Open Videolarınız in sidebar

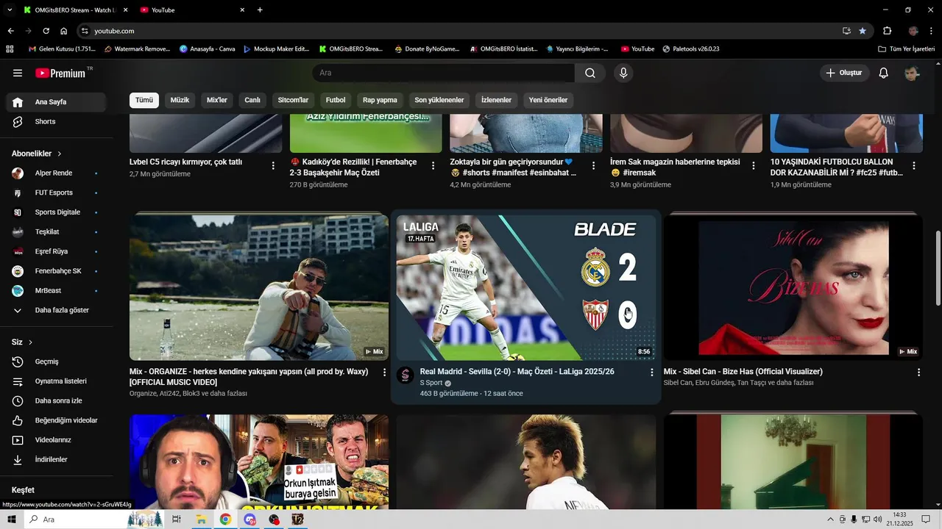coord(56,440)
